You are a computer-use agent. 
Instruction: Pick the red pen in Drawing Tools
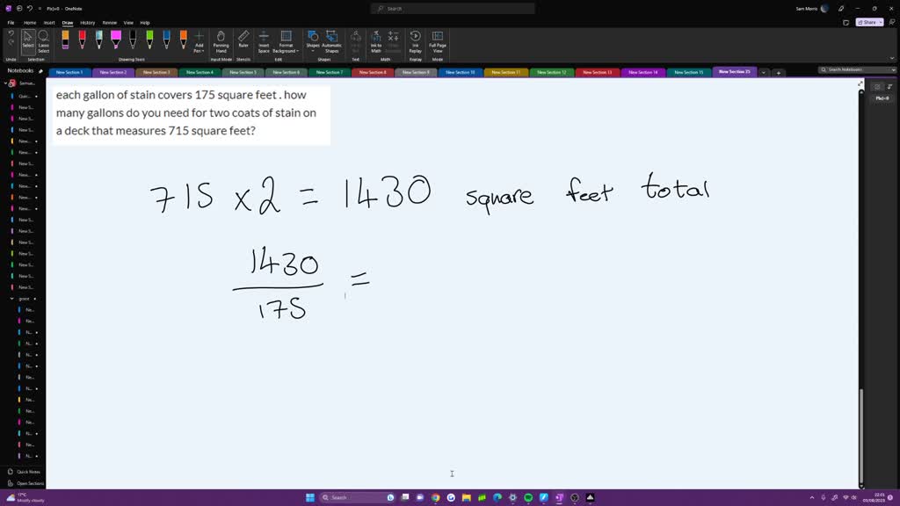[82, 40]
